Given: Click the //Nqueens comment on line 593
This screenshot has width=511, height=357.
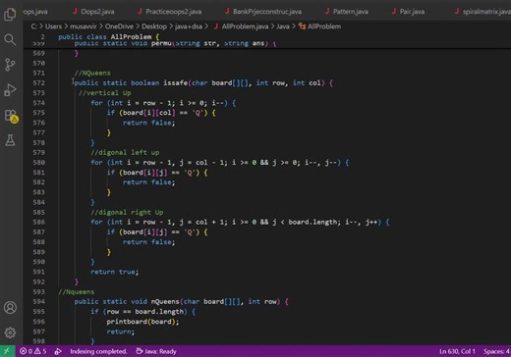Looking at the screenshot, I should pyautogui.click(x=77, y=291).
